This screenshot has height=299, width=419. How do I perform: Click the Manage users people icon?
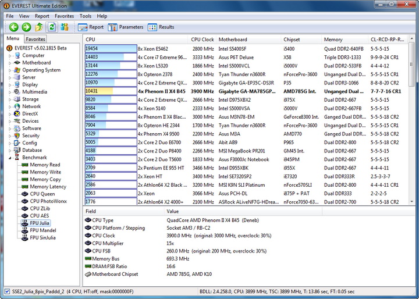(x=65, y=27)
